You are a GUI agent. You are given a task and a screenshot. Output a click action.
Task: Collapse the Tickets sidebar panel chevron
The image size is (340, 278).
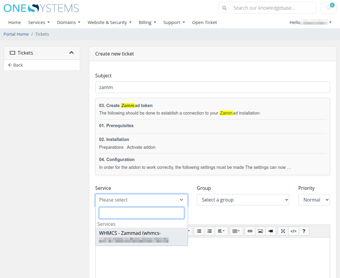(x=72, y=53)
